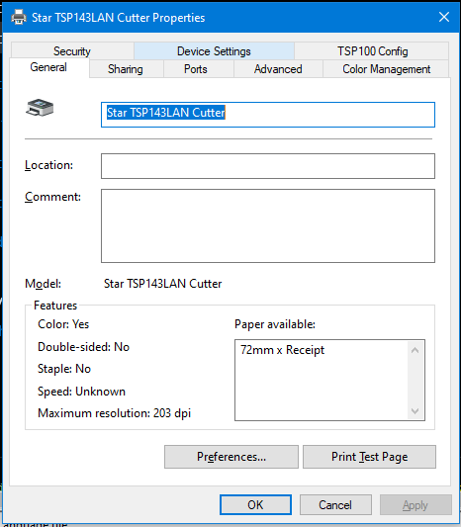Close the Properties dialog with the X
461x527 pixels.
[444, 17]
